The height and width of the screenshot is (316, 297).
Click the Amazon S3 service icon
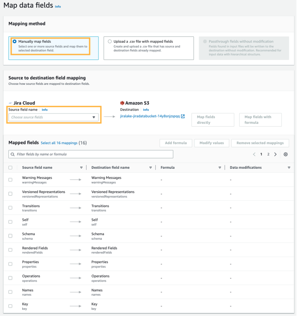click(x=122, y=103)
